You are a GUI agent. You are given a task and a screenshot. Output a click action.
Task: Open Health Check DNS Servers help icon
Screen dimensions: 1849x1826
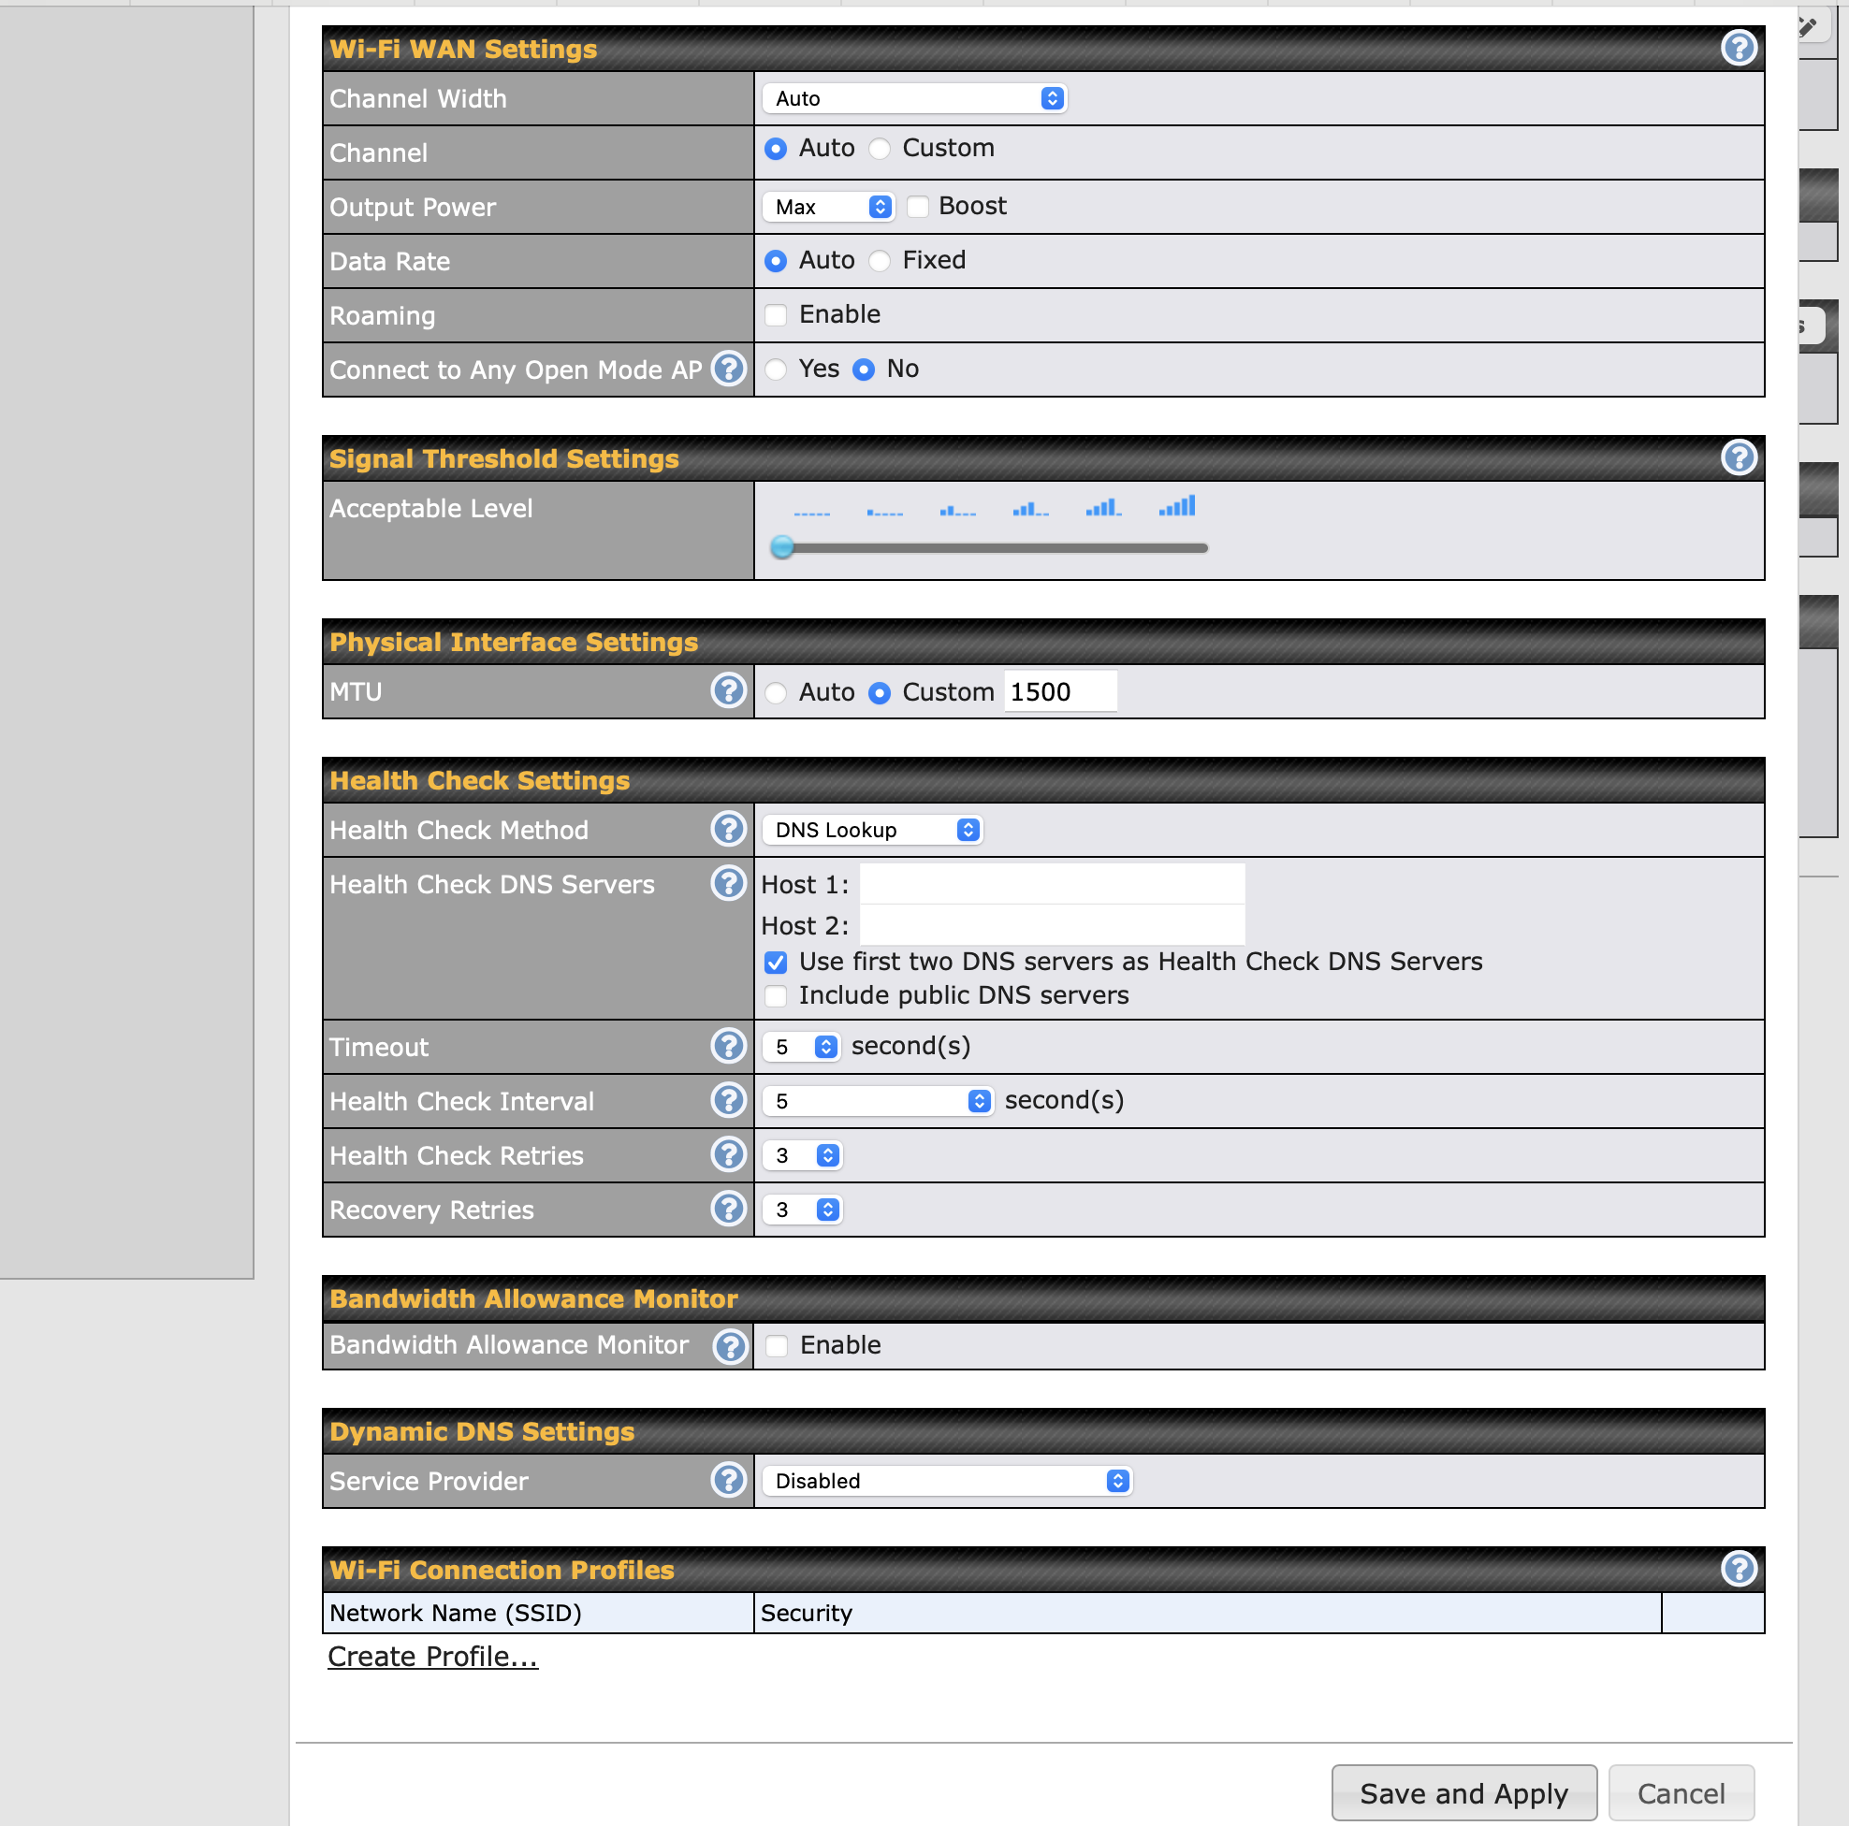pyautogui.click(x=728, y=884)
